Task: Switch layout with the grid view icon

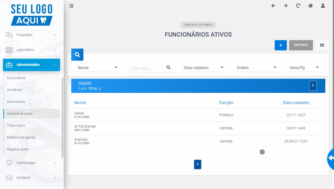Action: (322, 45)
